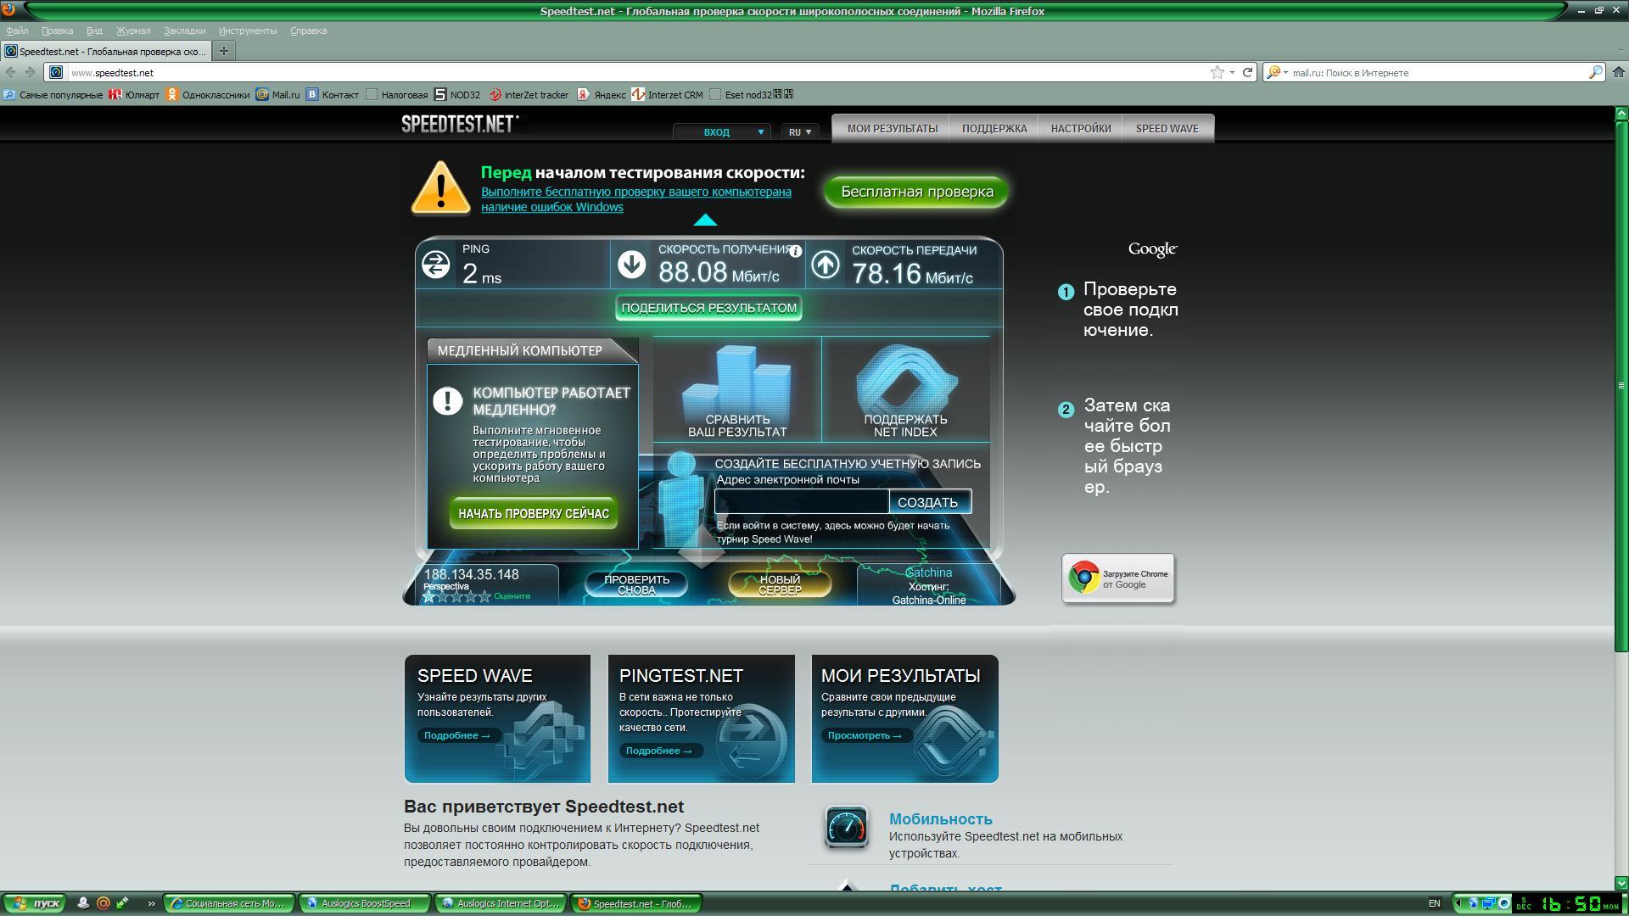Click the СОЗДАТЬ account button
Viewport: 1629px width, 916px height.
click(929, 502)
